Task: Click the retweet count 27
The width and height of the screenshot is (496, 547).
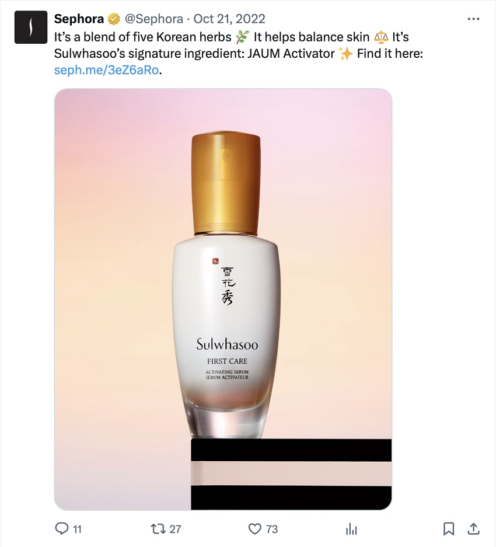Action: (175, 529)
